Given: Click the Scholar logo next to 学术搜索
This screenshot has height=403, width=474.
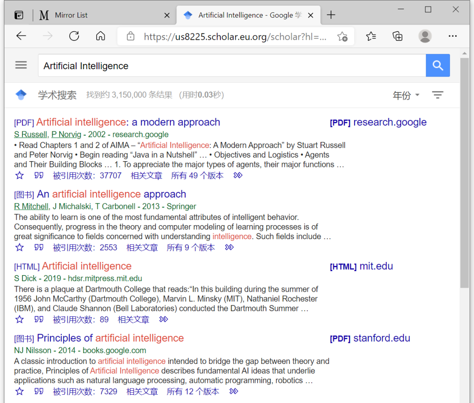Looking at the screenshot, I should (21, 95).
